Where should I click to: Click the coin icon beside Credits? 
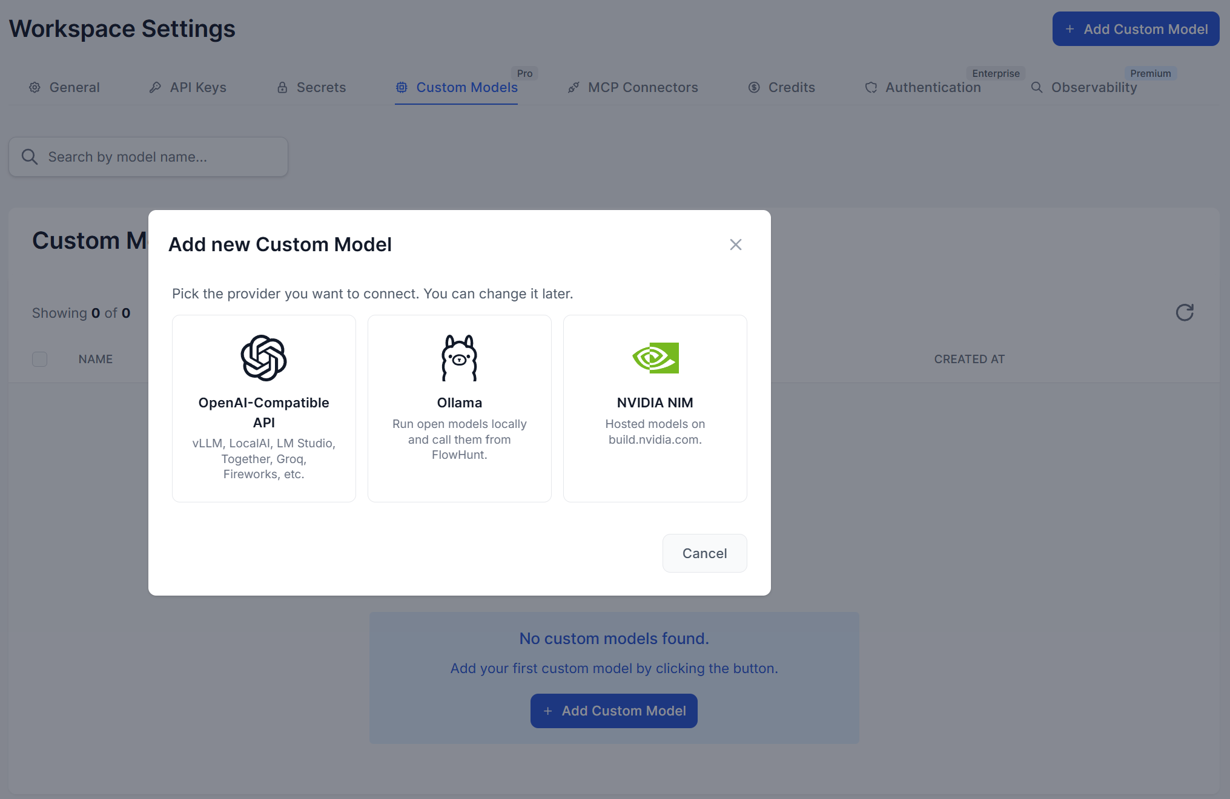click(x=754, y=87)
